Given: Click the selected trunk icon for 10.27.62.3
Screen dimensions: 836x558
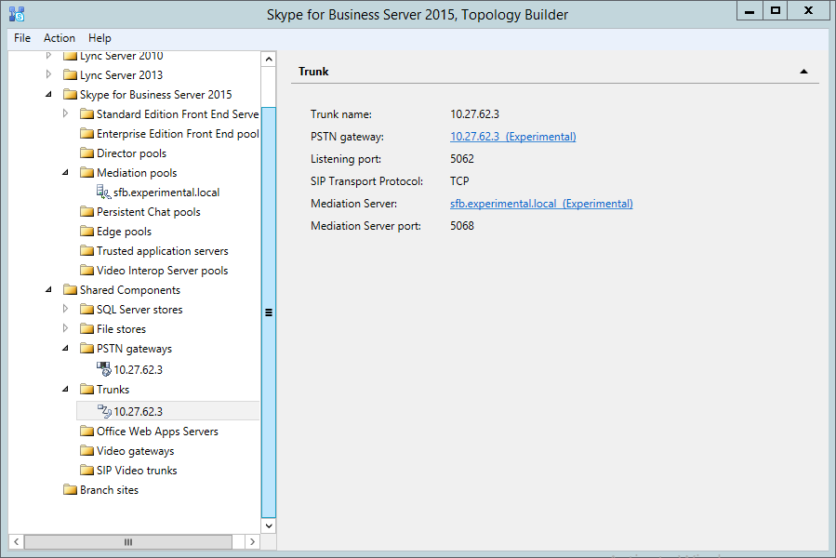Looking at the screenshot, I should point(104,411).
